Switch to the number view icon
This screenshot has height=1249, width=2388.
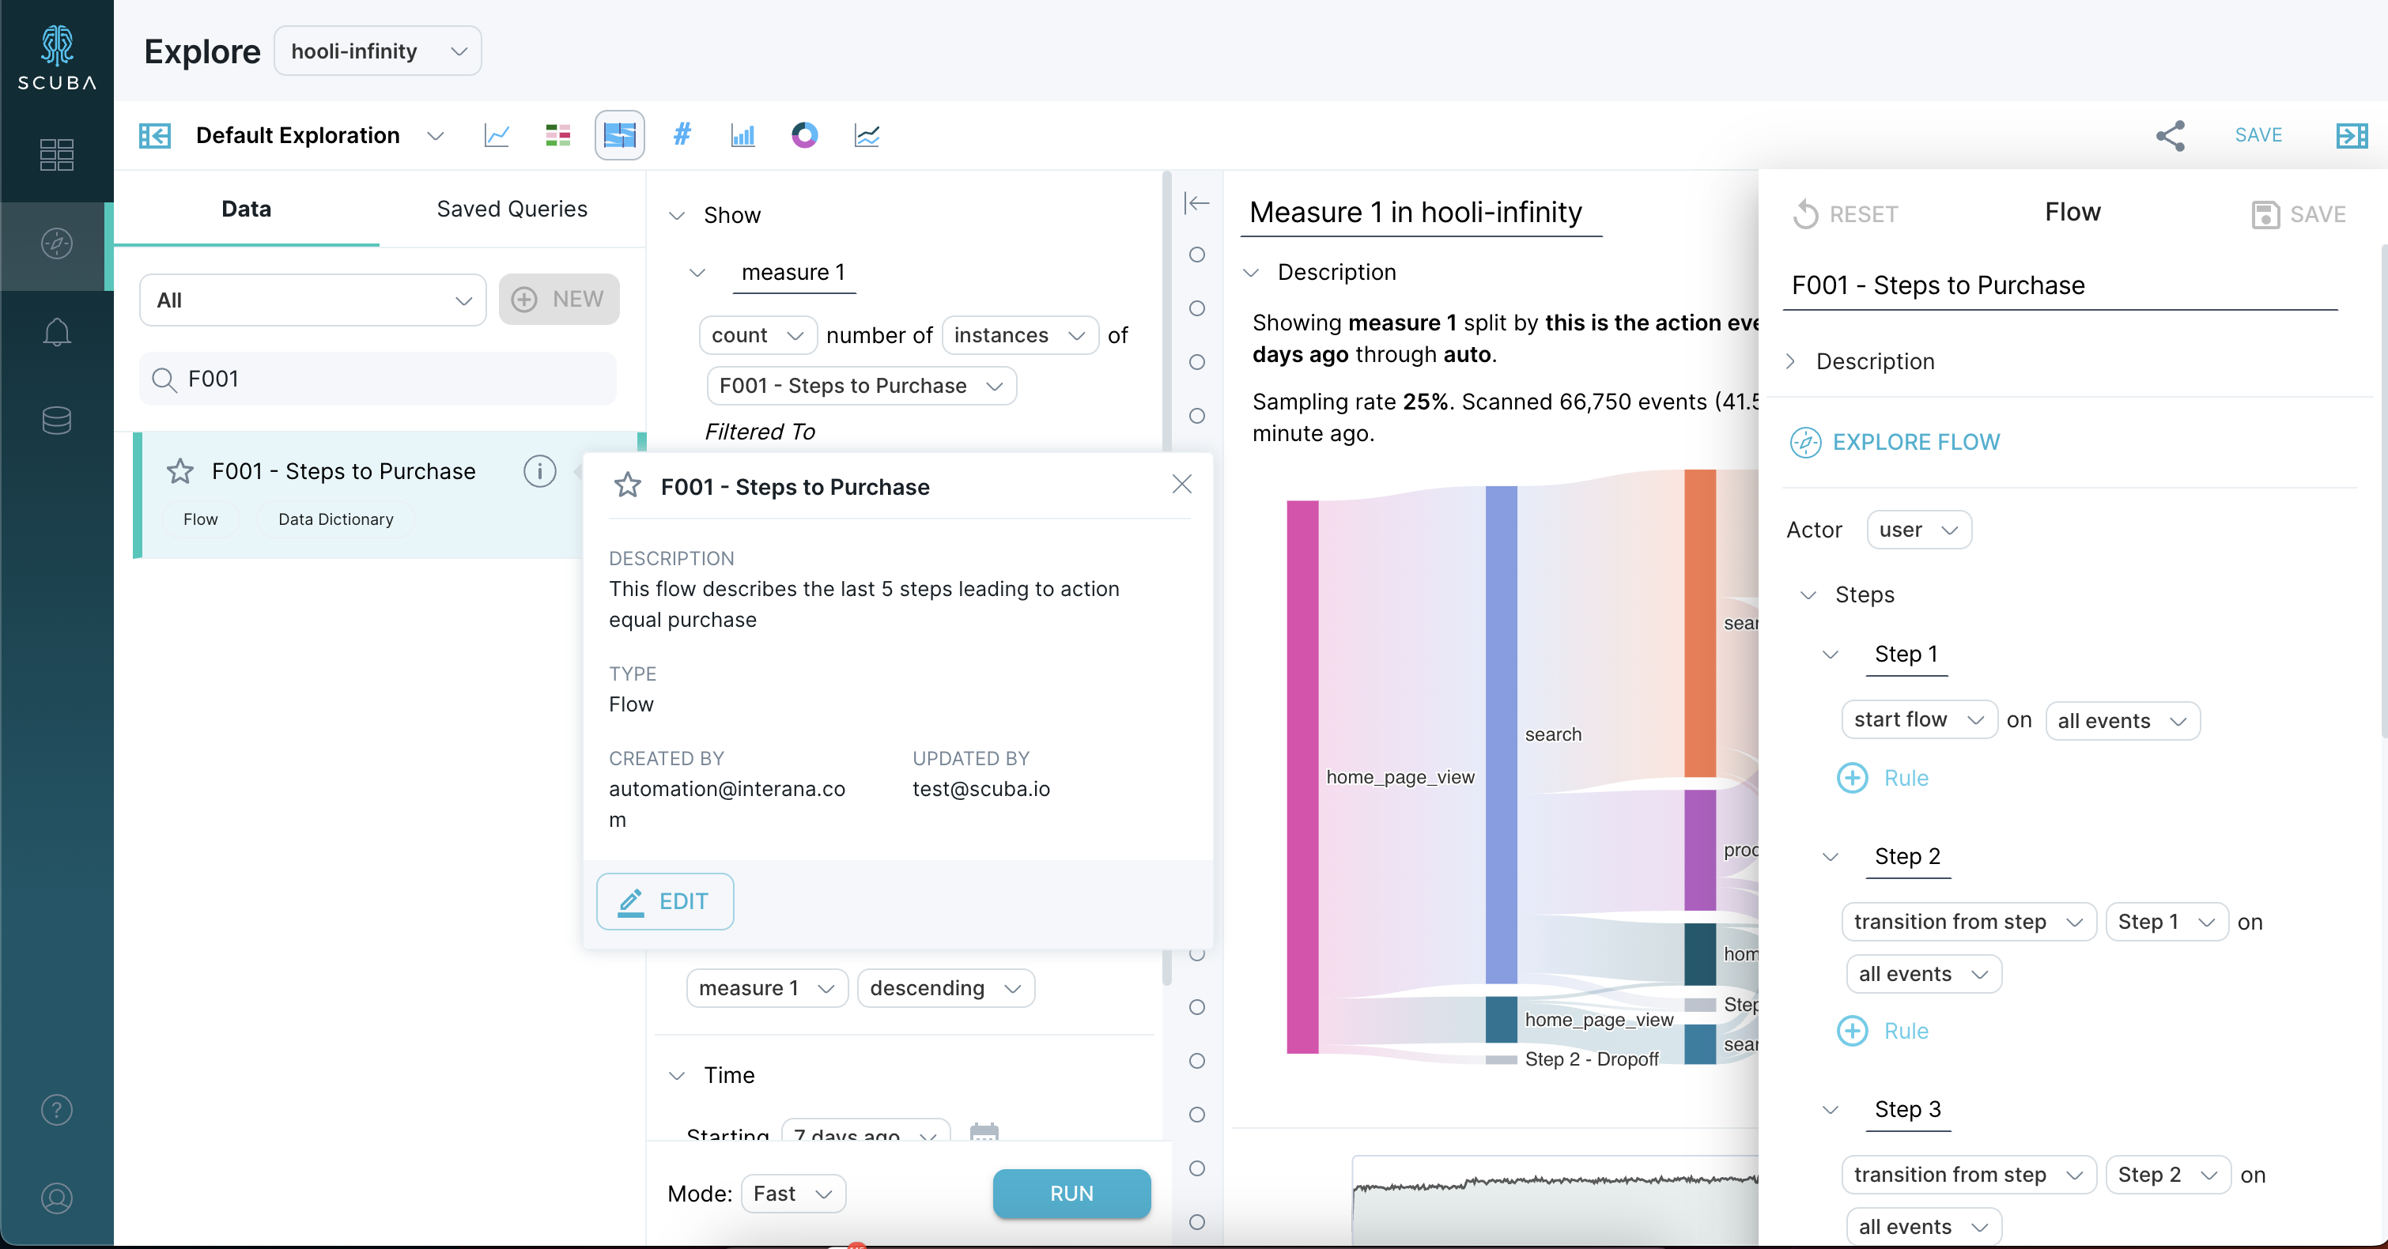click(682, 134)
